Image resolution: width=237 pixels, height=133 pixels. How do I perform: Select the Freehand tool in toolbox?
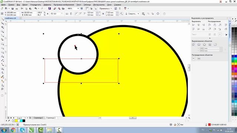click(3, 35)
